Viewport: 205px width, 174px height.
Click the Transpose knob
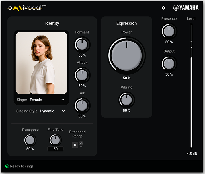click(x=30, y=140)
